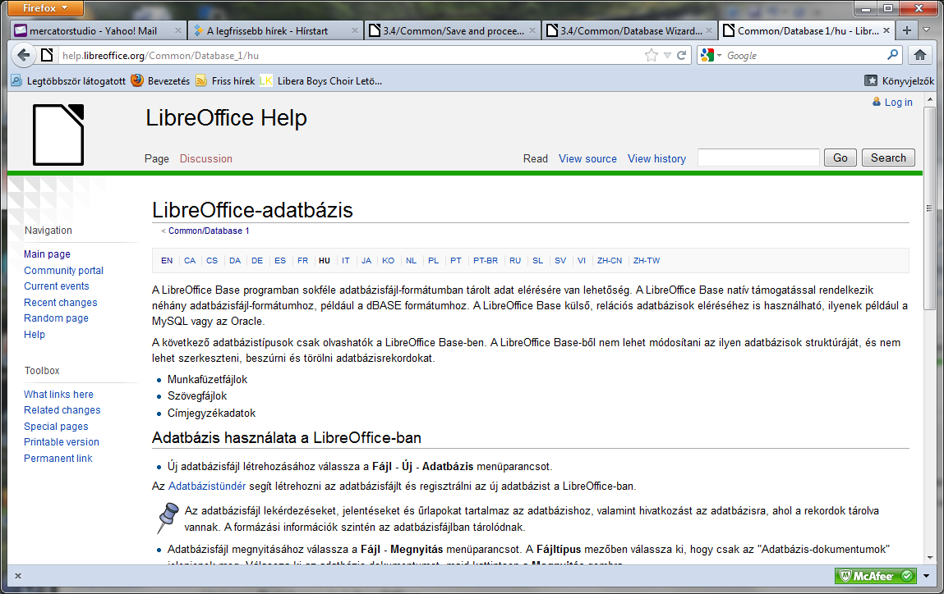Click the wiki Search button

coord(888,158)
